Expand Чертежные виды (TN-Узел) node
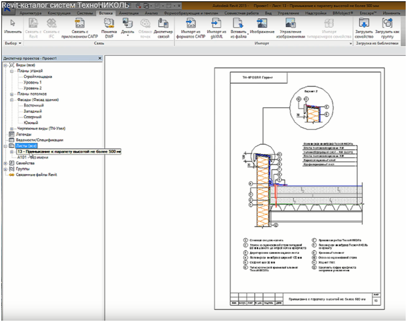This screenshot has height=322, width=407. (x=12, y=129)
